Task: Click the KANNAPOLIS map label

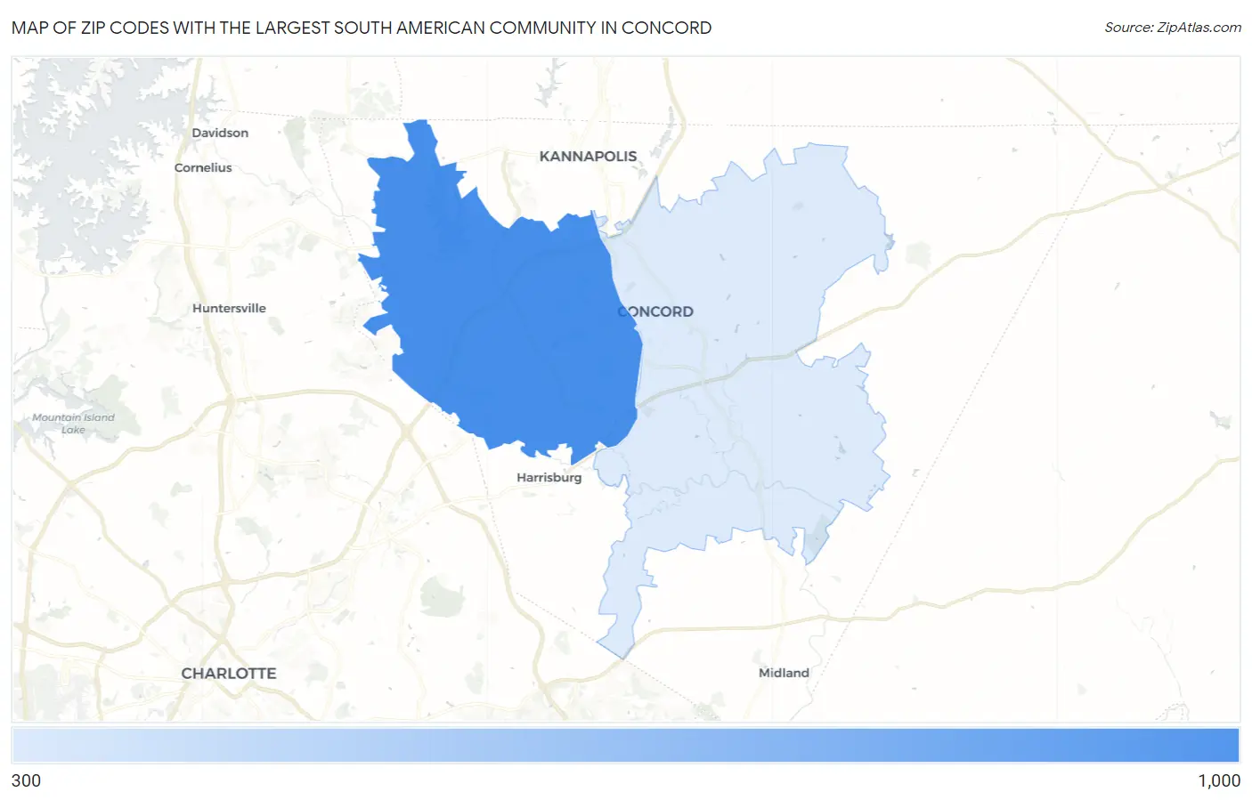Action: pos(588,156)
